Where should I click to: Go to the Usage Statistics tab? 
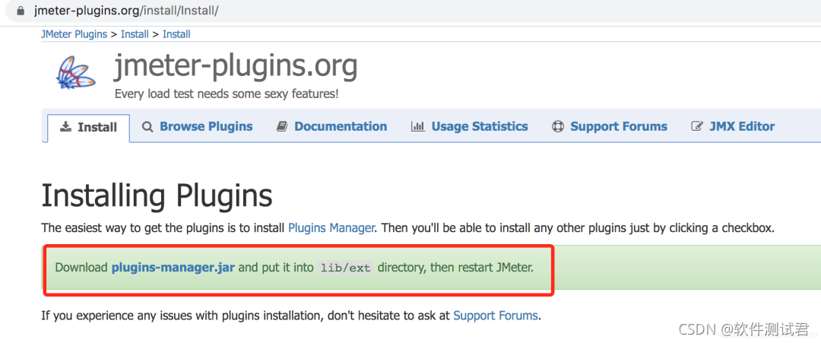(x=470, y=127)
